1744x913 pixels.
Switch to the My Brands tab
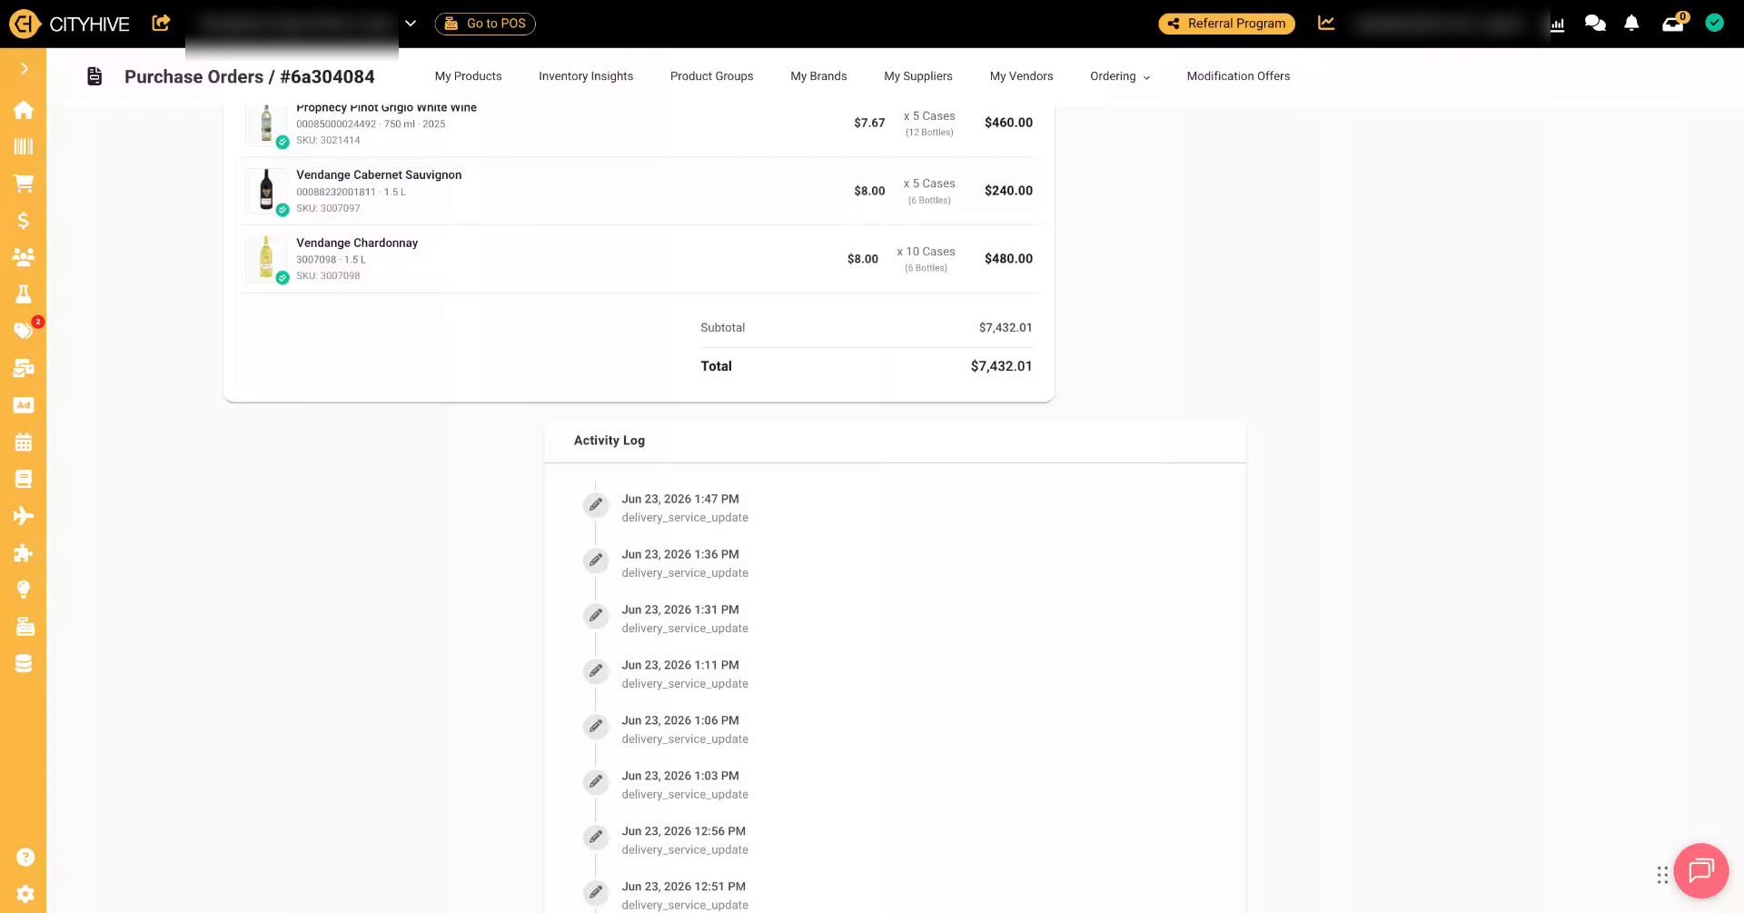click(818, 76)
